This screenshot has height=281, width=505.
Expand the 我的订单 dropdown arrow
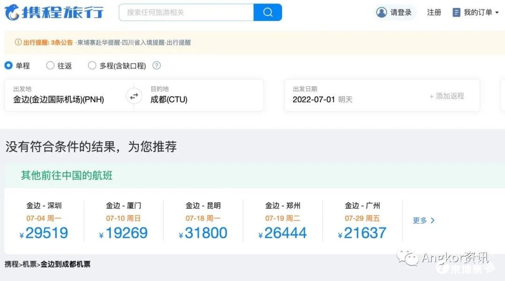(x=497, y=13)
